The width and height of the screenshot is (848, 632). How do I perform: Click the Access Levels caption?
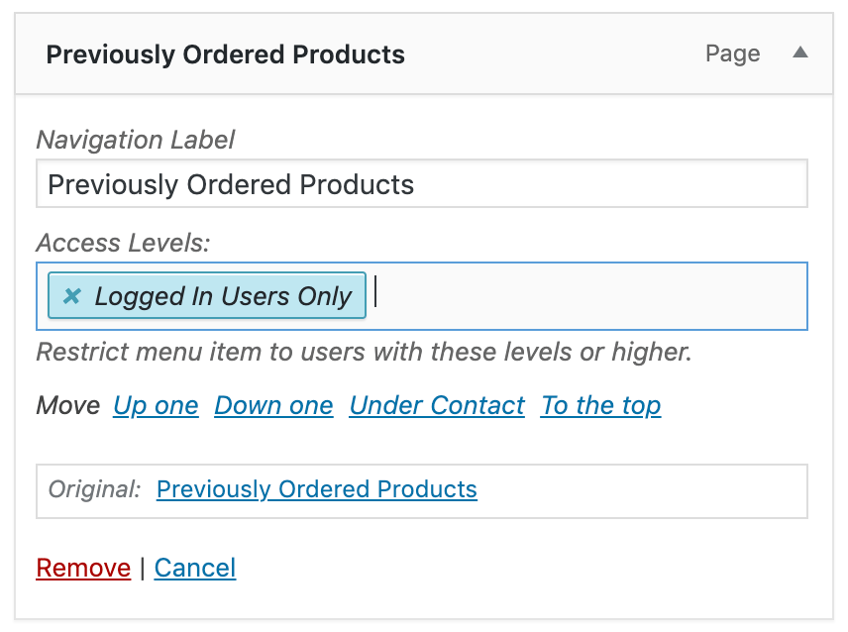(124, 243)
